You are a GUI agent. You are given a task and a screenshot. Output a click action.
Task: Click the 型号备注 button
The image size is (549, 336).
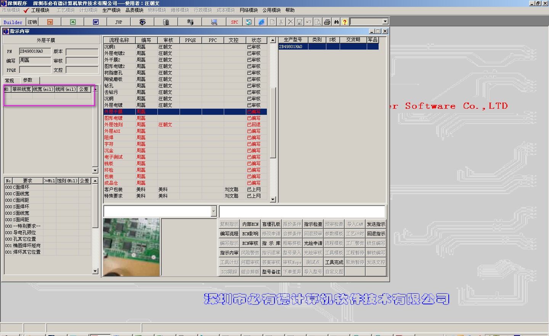(271, 272)
